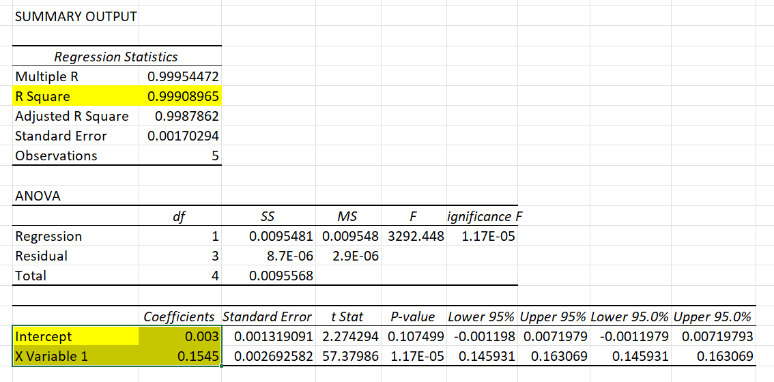This screenshot has width=774, height=382.
Task: Click the highlighted R Square label cell
Action: pyautogui.click(x=42, y=96)
